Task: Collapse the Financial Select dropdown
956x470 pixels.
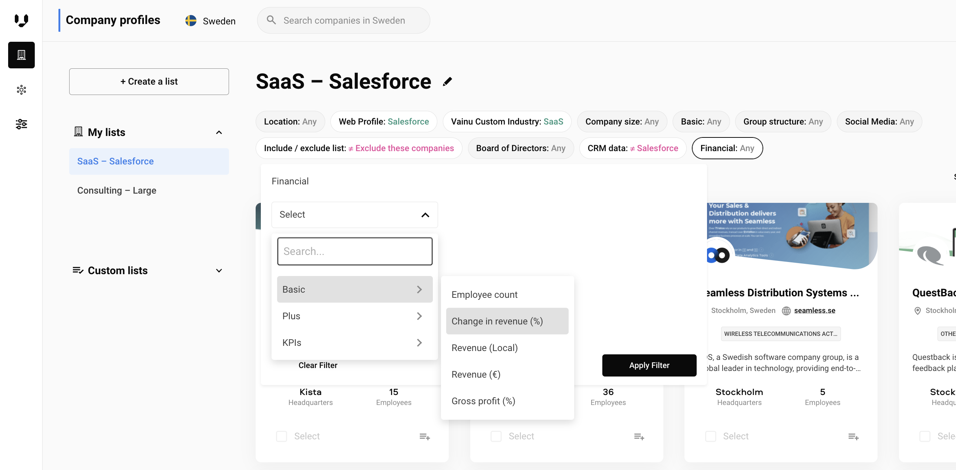Action: [x=425, y=215]
